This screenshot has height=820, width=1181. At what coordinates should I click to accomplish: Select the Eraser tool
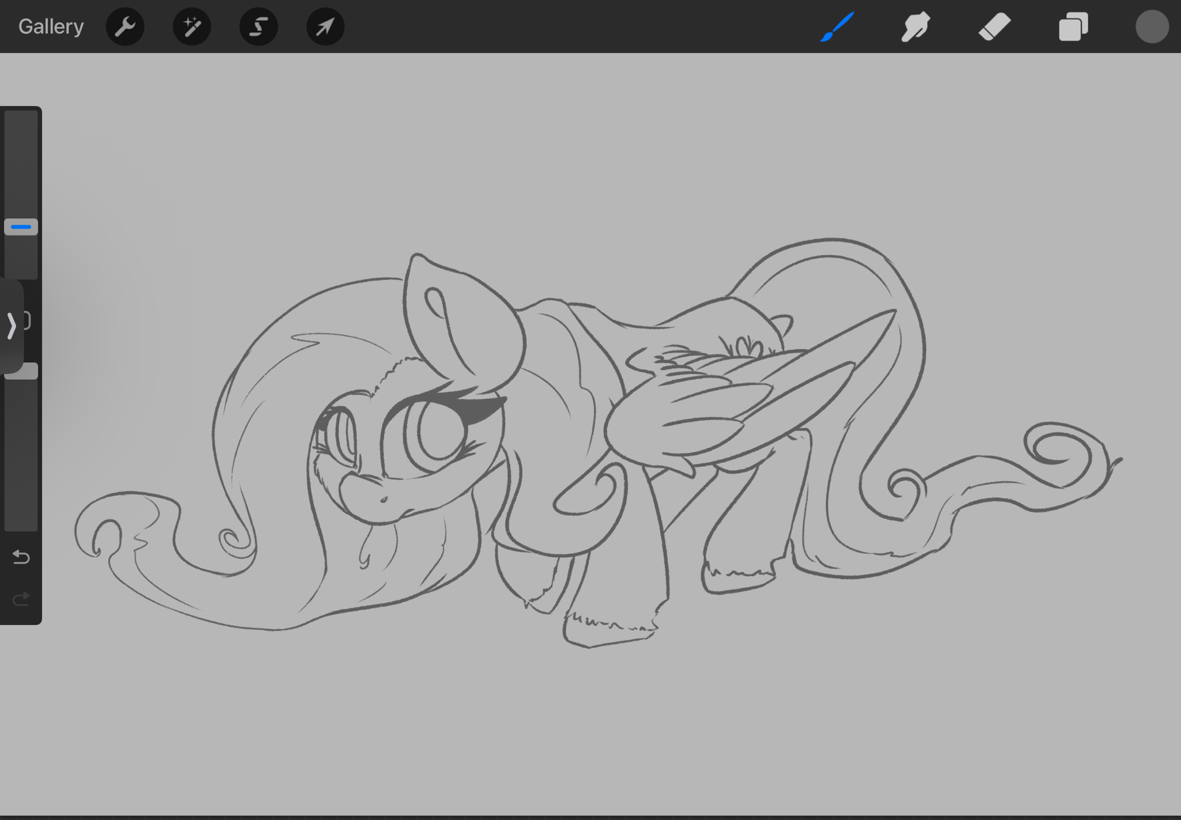click(995, 27)
